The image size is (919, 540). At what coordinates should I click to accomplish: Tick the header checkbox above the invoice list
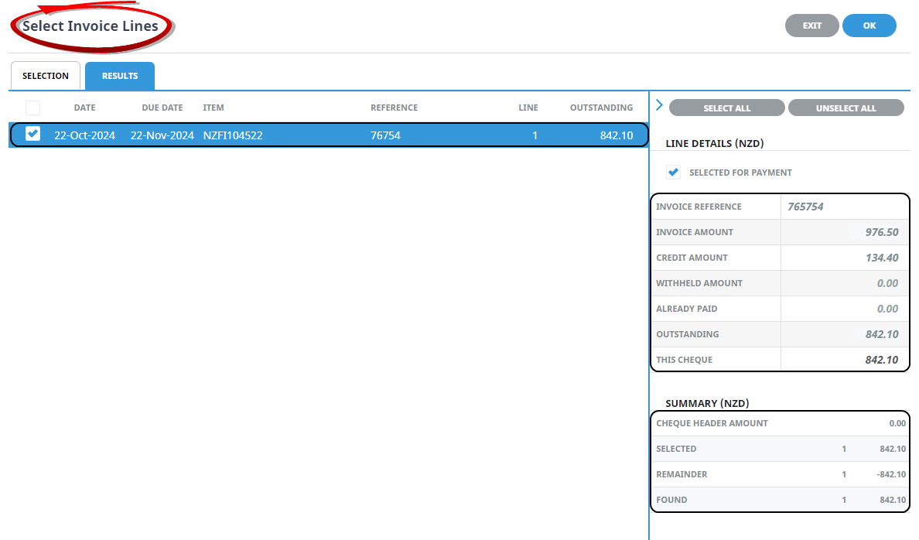[32, 108]
